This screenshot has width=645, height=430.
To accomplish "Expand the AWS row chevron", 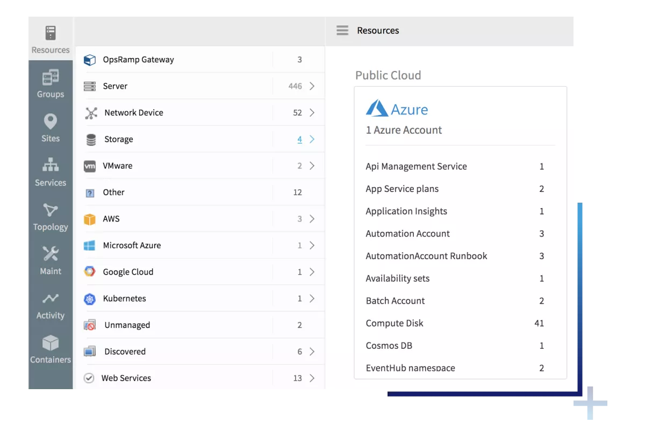I will point(312,219).
